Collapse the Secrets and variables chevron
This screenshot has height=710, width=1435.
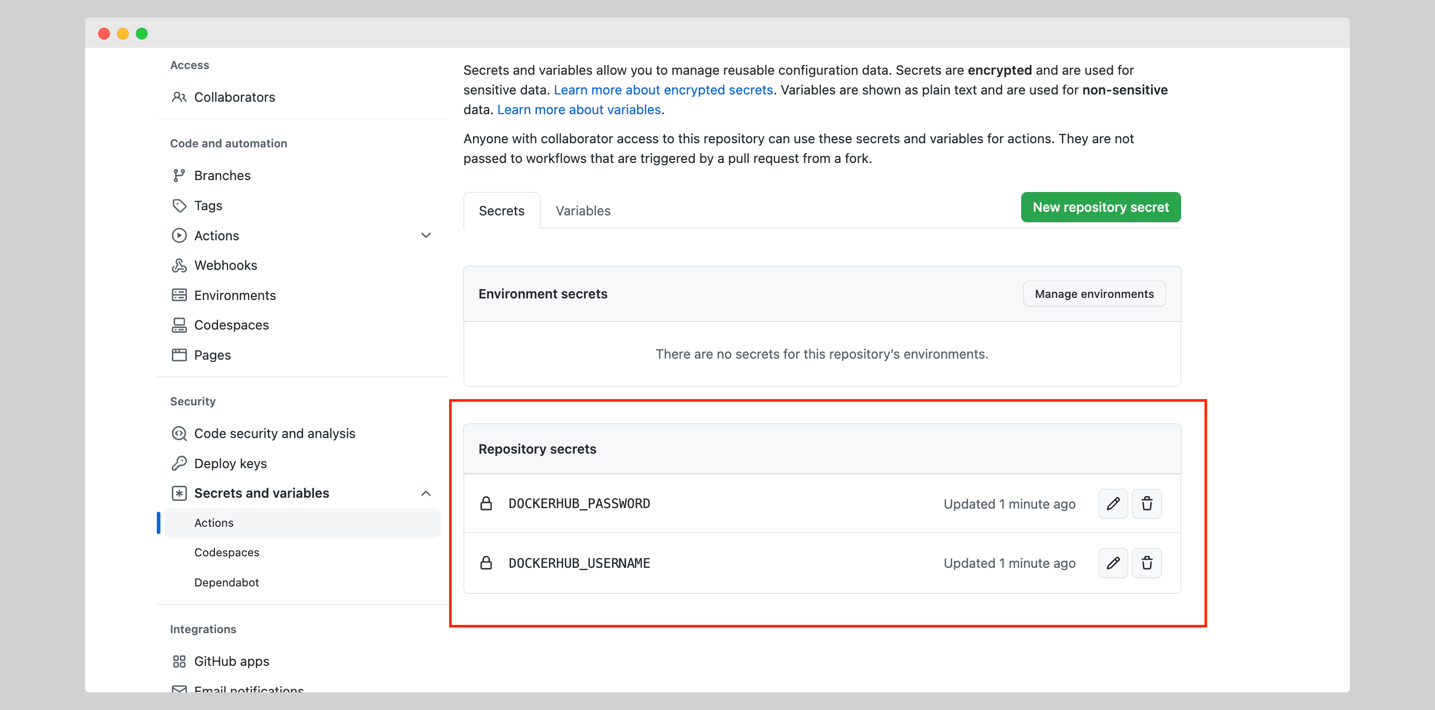[x=426, y=494]
